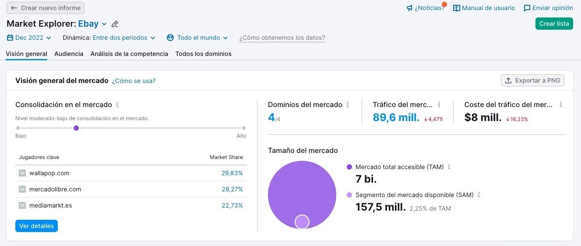Click the Jugadores clave column header
This screenshot has width=581, height=246.
(39, 157)
